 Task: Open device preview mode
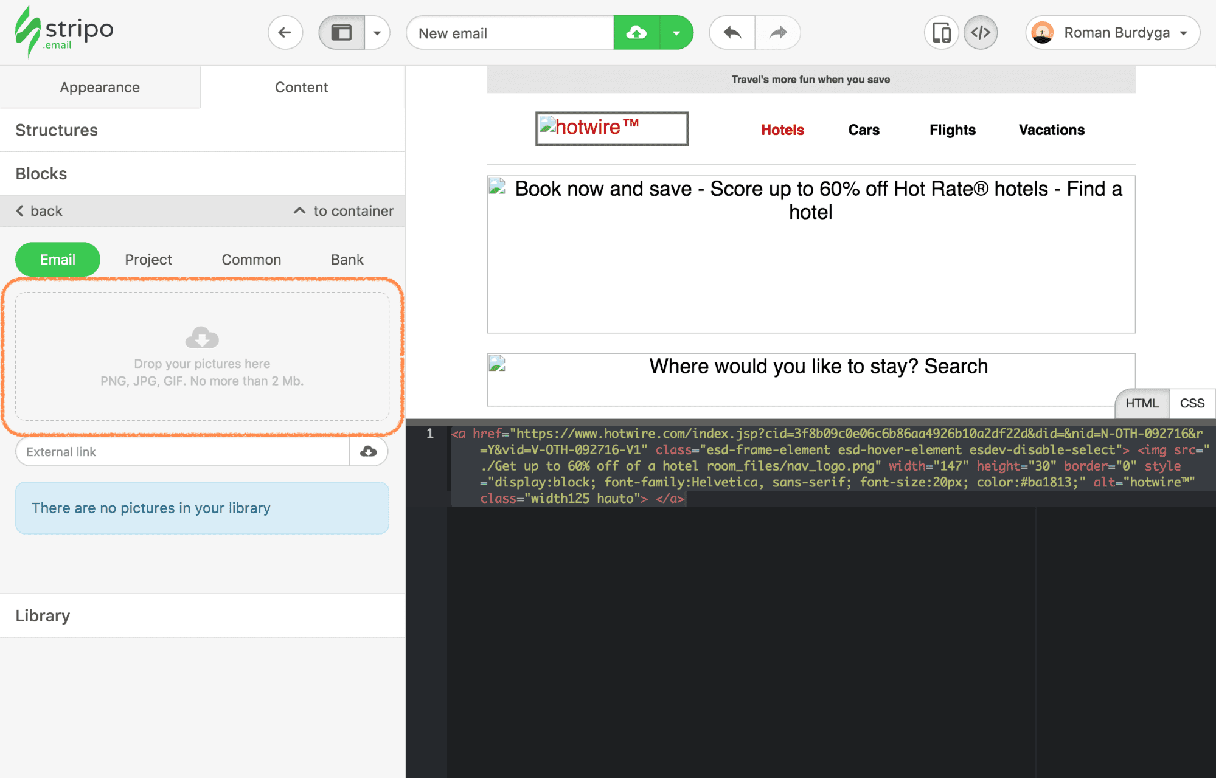coord(941,32)
